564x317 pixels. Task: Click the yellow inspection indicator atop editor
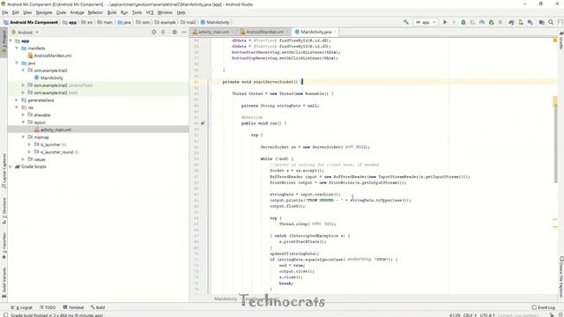[555, 41]
